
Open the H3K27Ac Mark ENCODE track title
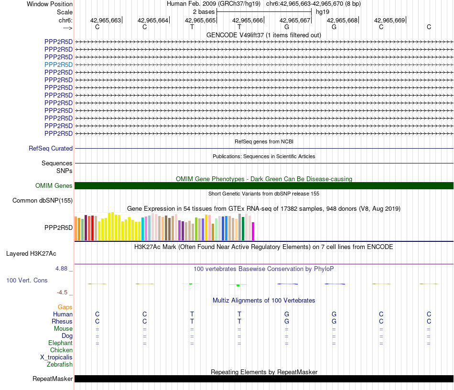point(264,247)
